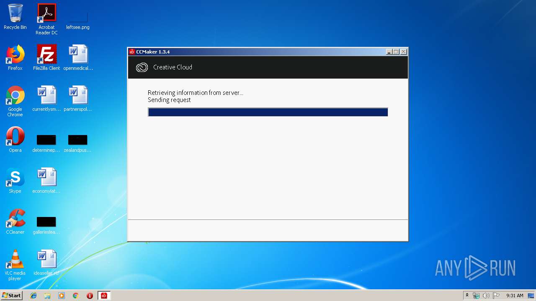Screen dimensions: 536x301
Task: Launch FileZilla Client shortcut
Action: click(46, 58)
